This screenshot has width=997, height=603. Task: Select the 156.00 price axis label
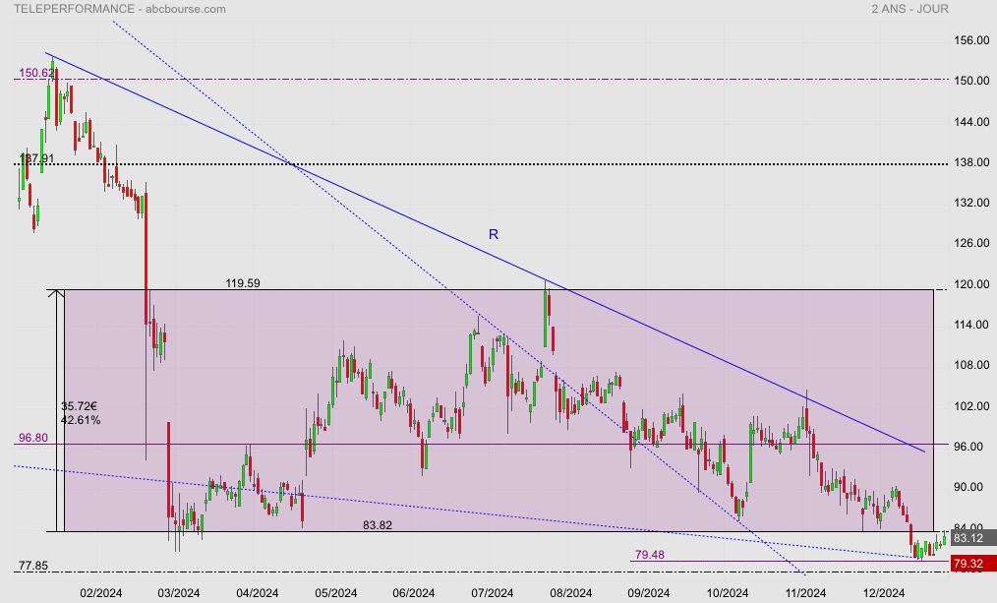[971, 40]
